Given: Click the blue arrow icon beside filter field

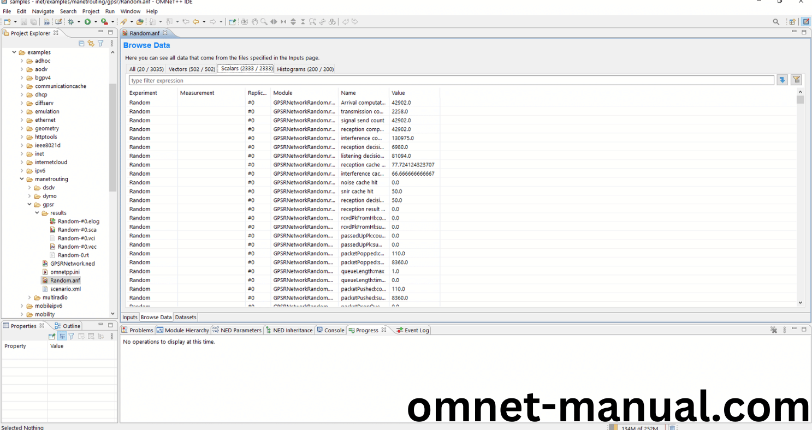Looking at the screenshot, I should [x=783, y=80].
